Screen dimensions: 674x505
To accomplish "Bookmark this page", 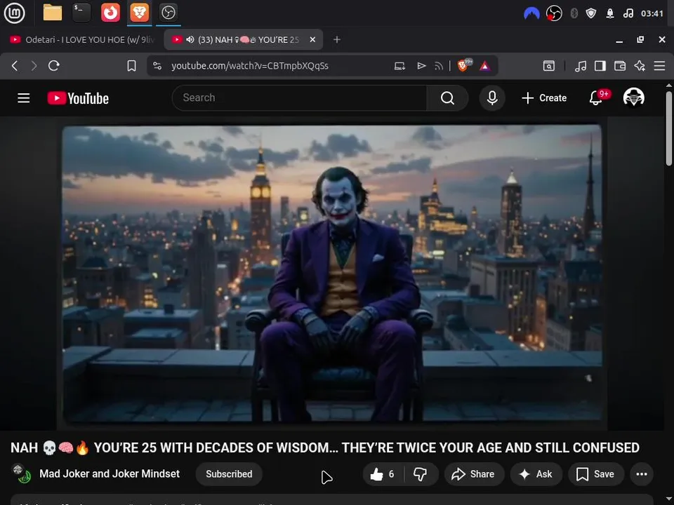I will click(131, 66).
